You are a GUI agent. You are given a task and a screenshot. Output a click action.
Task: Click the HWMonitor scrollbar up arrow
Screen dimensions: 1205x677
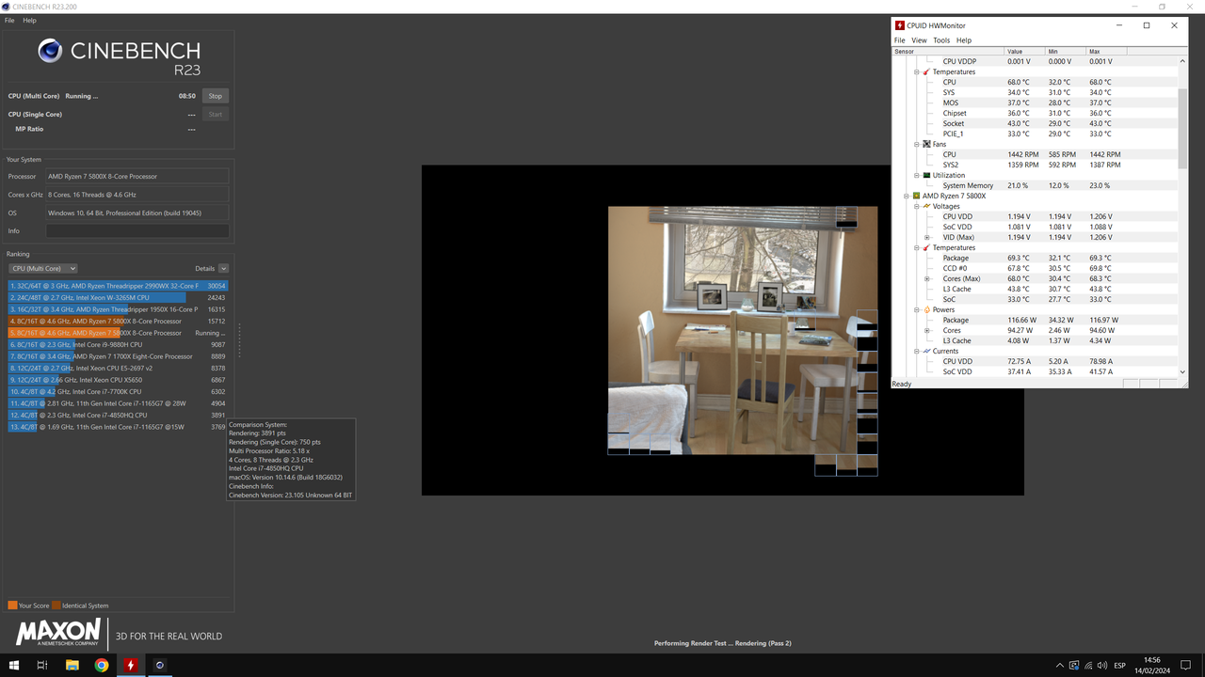[x=1183, y=61]
